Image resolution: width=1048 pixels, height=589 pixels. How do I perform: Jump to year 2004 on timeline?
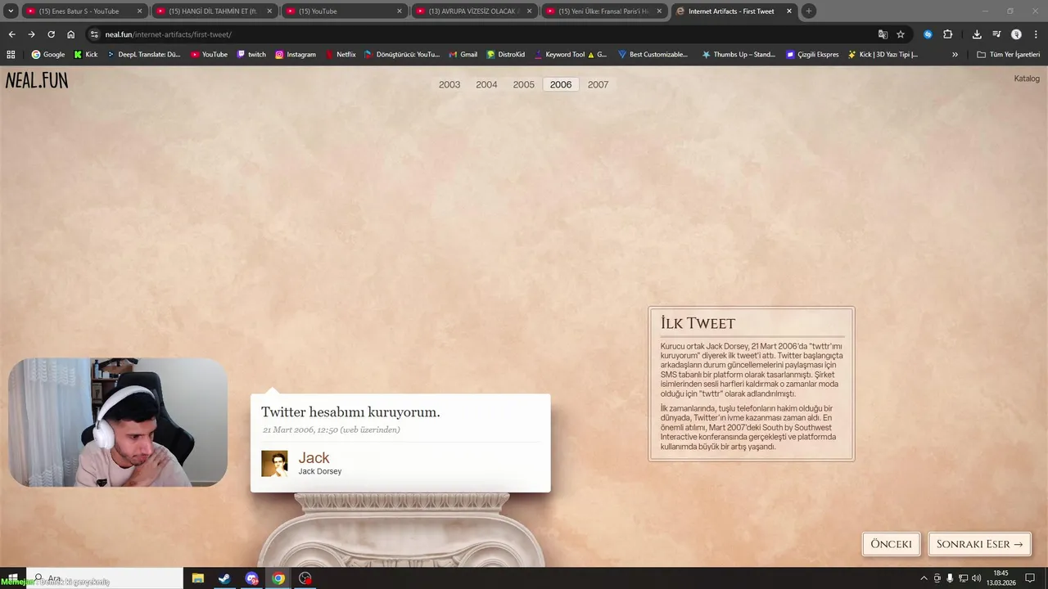click(486, 85)
